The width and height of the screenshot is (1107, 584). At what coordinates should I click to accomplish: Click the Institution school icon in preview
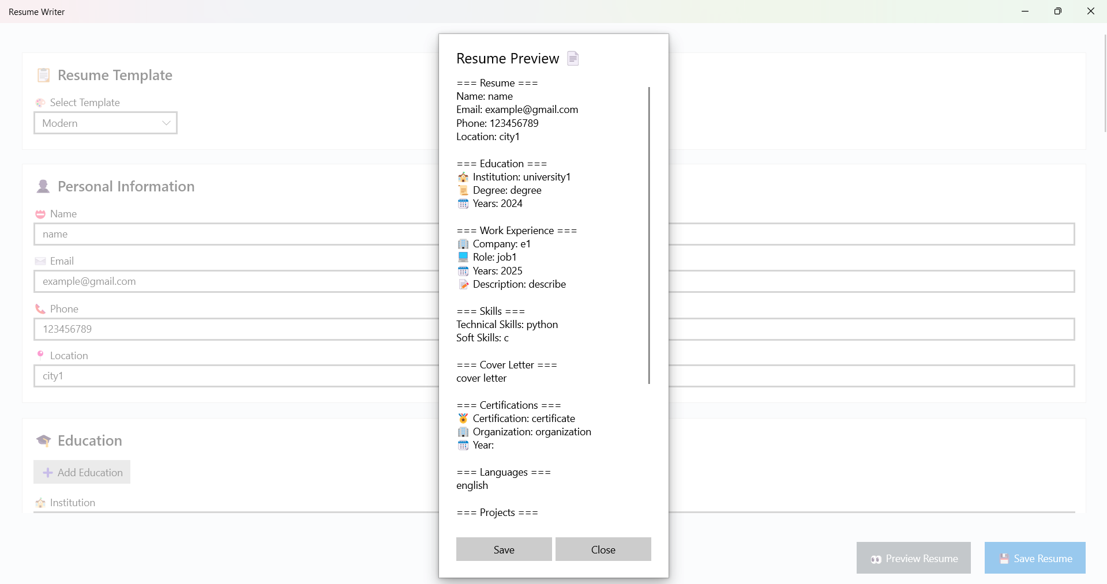click(463, 177)
